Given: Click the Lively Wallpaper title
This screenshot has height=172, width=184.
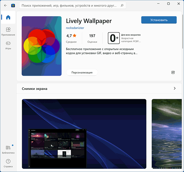Looking at the screenshot, I should click(89, 21).
